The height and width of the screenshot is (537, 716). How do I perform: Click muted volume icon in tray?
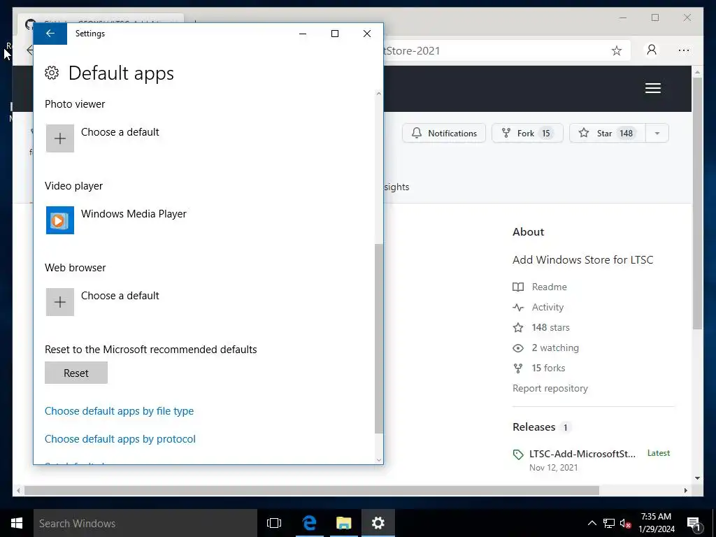click(626, 523)
